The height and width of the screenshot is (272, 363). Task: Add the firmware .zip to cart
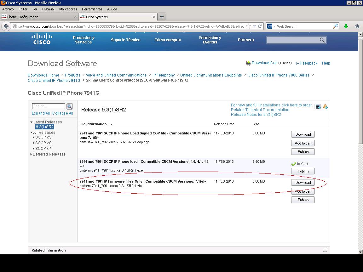303,191
